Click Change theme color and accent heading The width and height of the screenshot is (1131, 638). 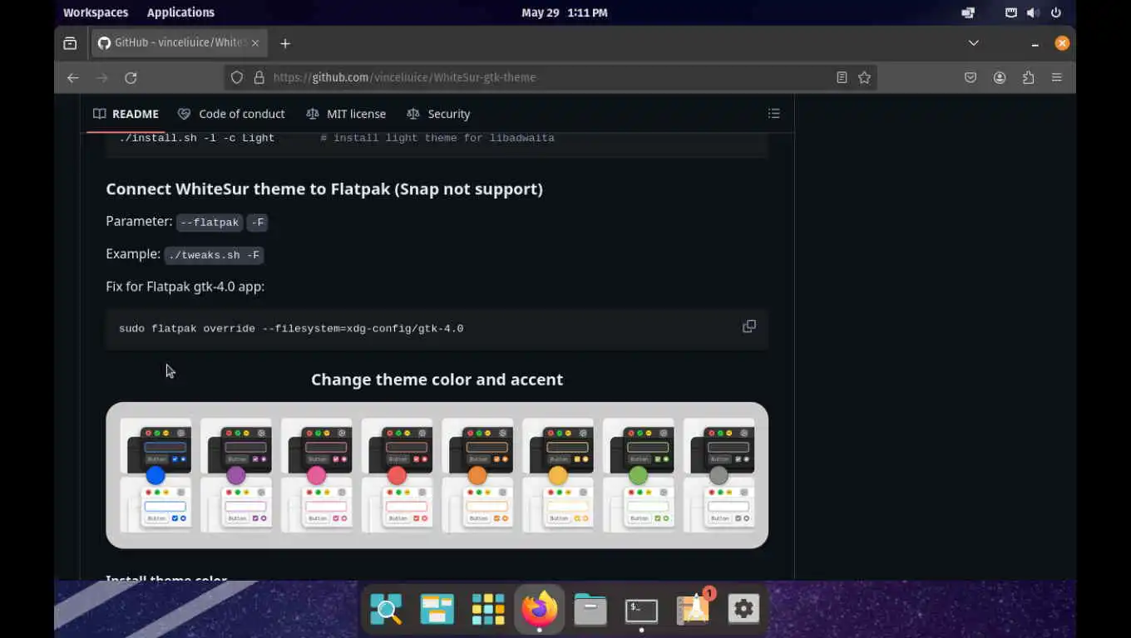(x=437, y=380)
